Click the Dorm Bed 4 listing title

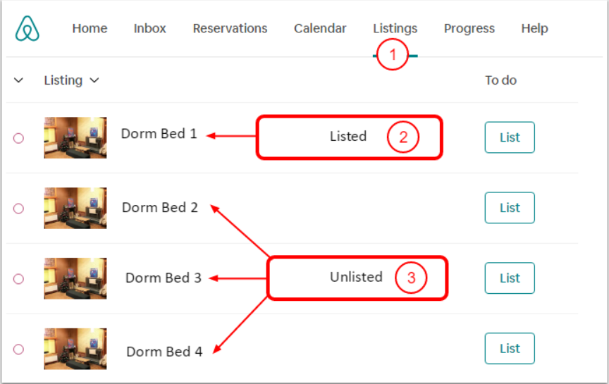[x=164, y=351]
